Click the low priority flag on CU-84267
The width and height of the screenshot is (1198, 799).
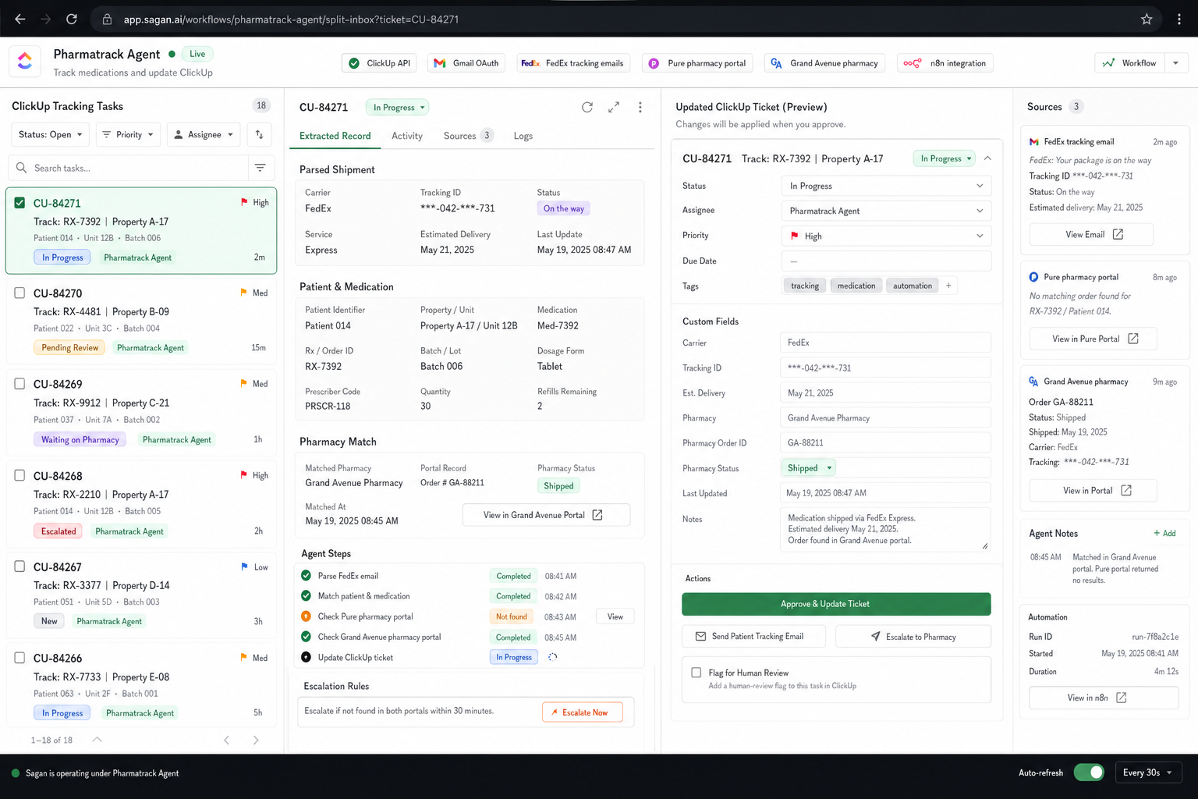click(244, 566)
